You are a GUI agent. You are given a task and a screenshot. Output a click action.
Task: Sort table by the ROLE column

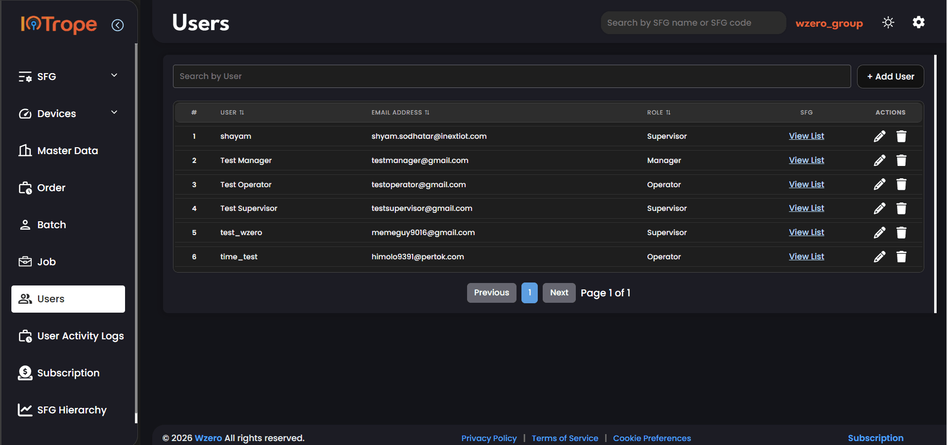coord(659,113)
